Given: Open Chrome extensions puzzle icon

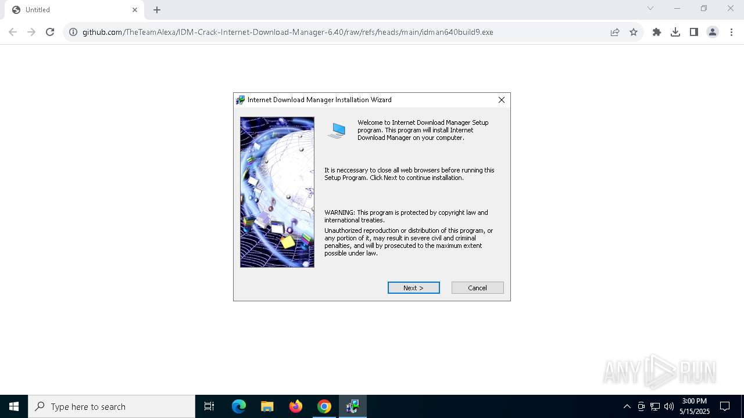Looking at the screenshot, I should 657,32.
